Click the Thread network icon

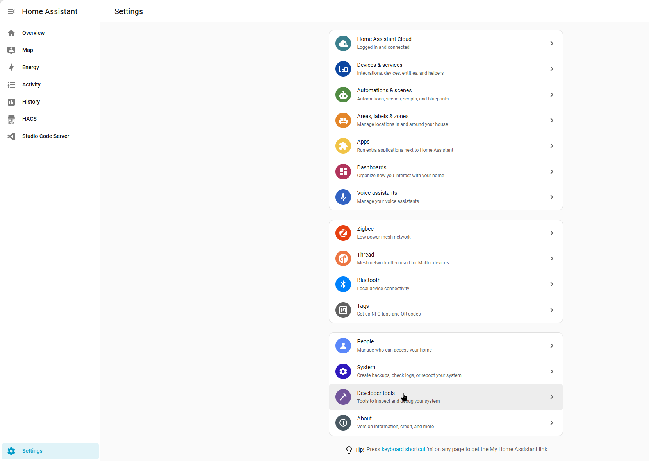[x=343, y=258]
